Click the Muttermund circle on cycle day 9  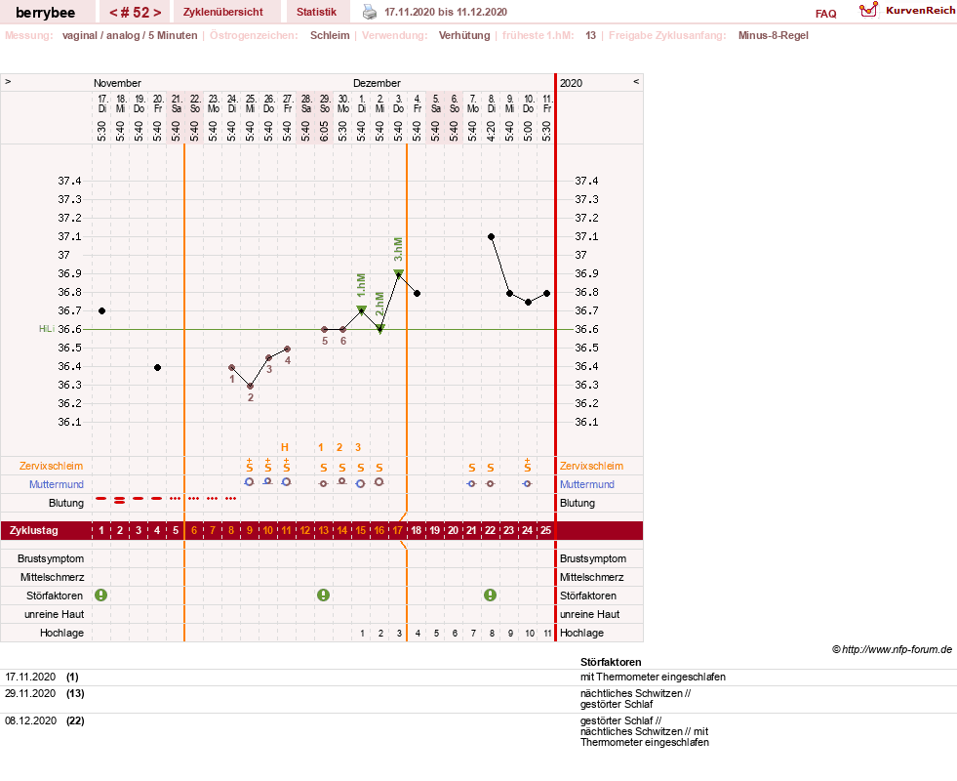pos(249,482)
